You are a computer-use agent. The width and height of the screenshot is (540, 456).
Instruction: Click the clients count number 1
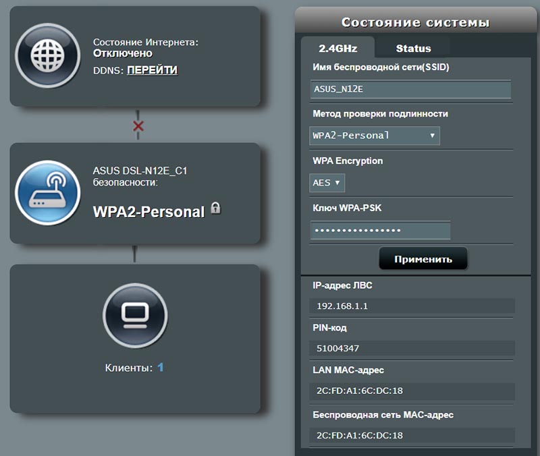160,368
